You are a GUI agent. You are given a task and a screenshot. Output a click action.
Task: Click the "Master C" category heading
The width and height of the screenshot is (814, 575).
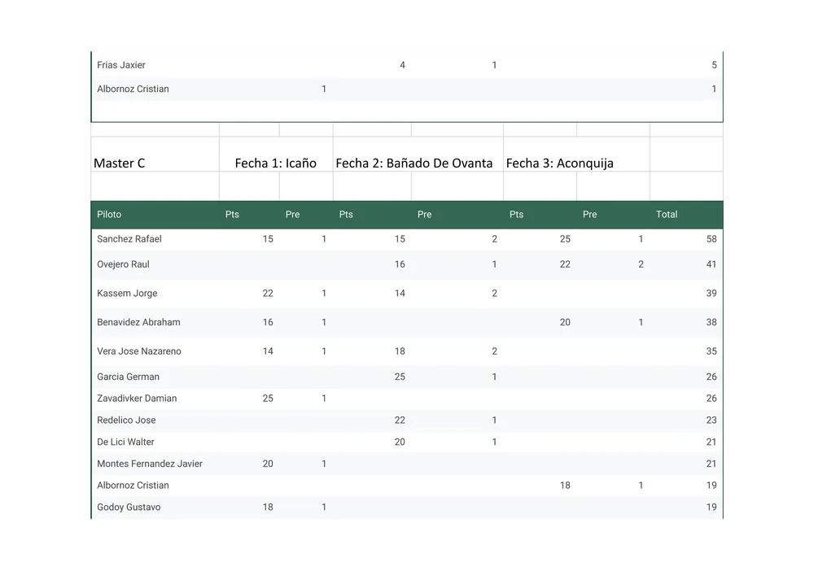click(120, 163)
